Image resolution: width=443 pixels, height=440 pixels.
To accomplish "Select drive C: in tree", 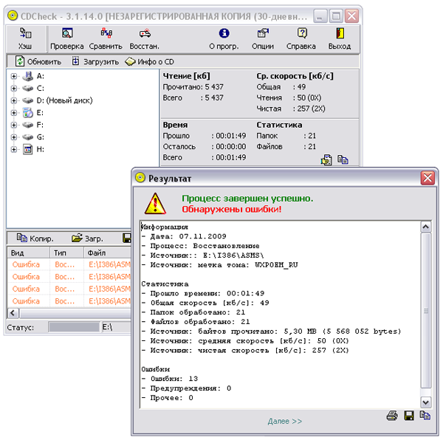I will (x=41, y=89).
